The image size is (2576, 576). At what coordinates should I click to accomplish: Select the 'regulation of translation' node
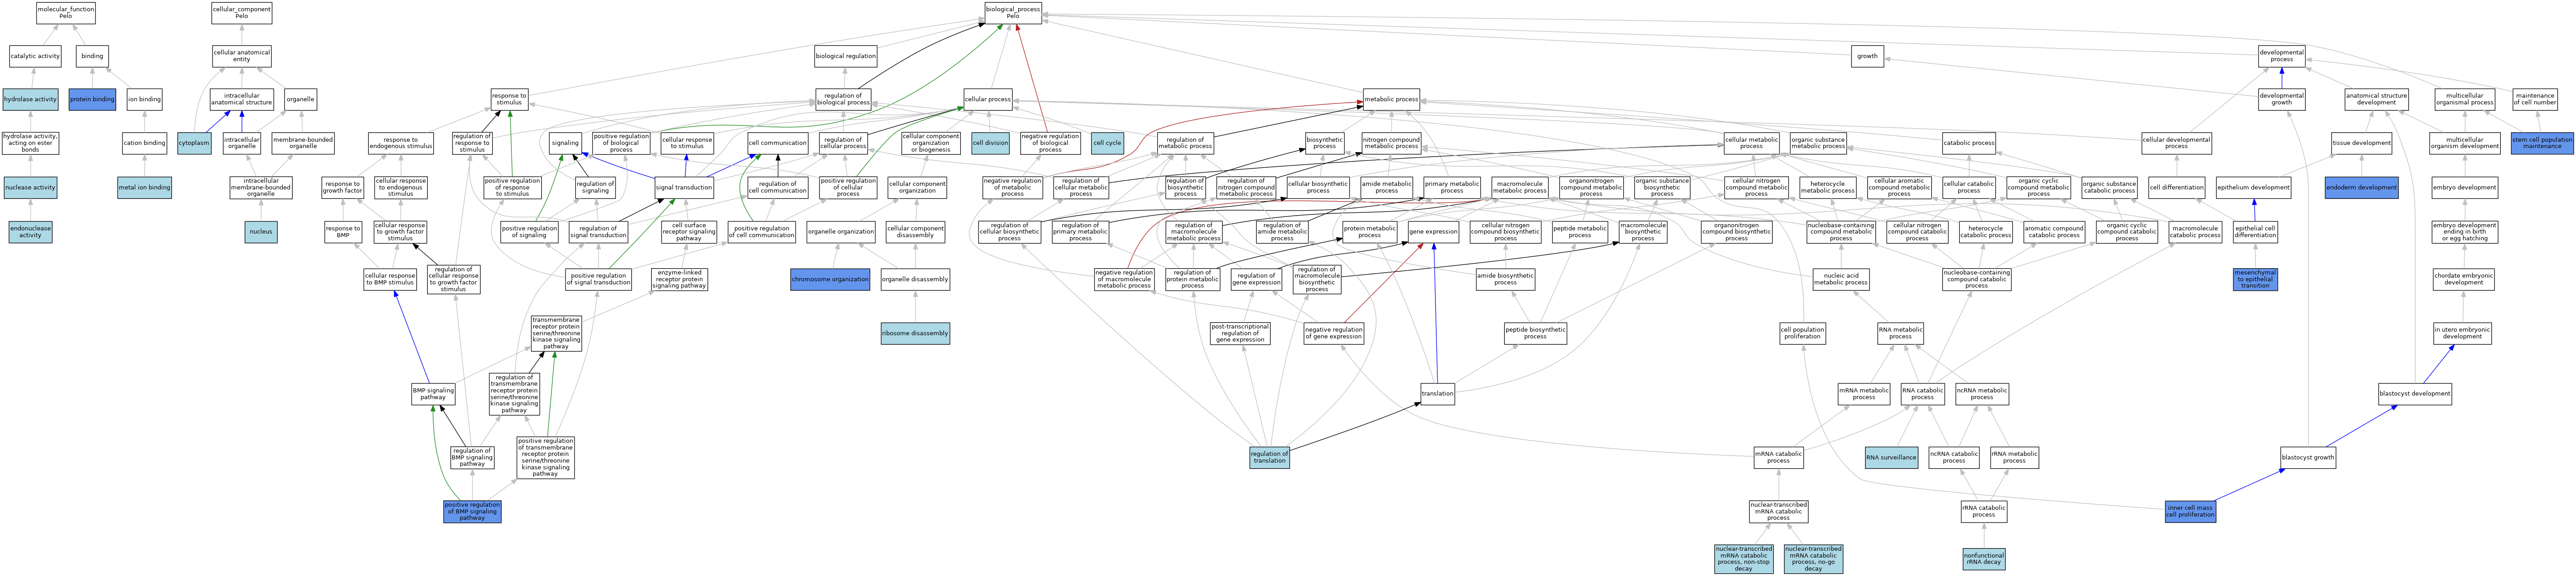coord(1269,457)
